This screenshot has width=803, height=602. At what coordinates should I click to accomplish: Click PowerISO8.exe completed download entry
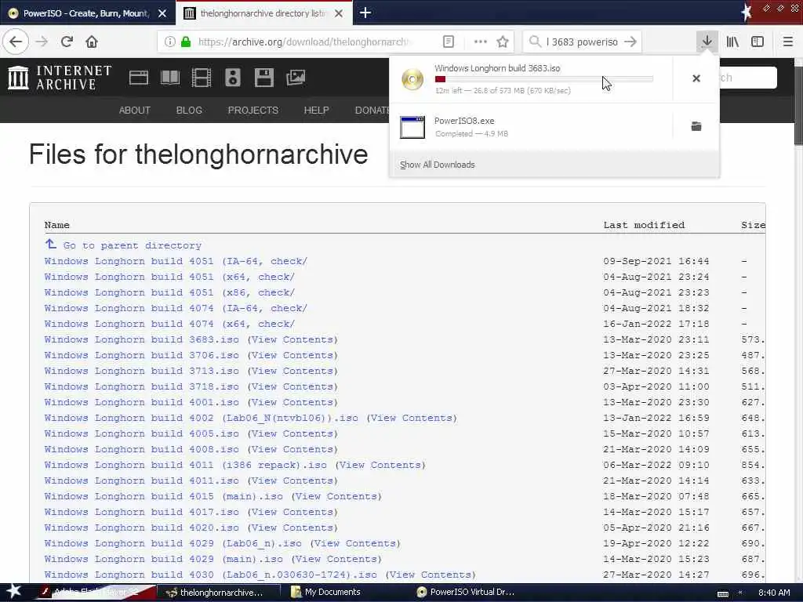pos(531,126)
